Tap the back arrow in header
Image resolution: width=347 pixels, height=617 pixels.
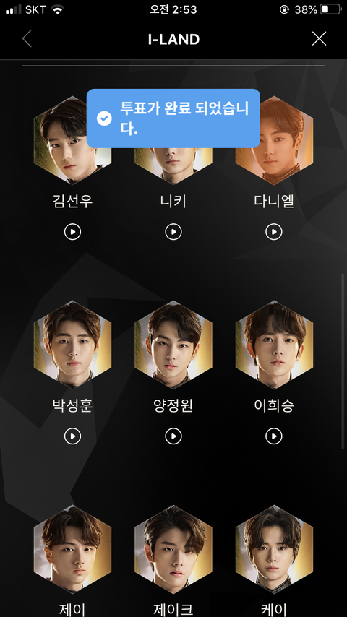point(27,39)
